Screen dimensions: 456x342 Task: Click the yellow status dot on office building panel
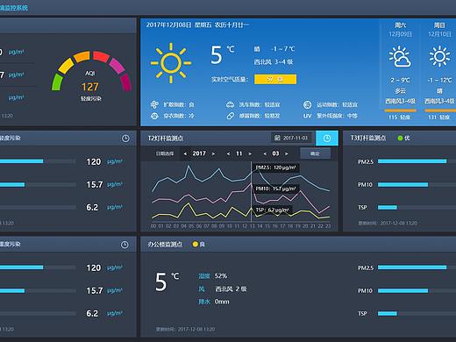click(x=196, y=244)
